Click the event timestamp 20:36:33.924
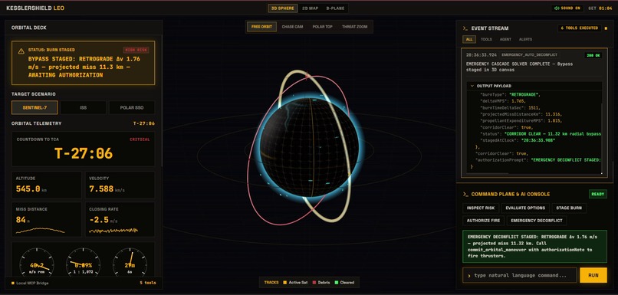Image resolution: width=618 pixels, height=295 pixels. click(482, 55)
